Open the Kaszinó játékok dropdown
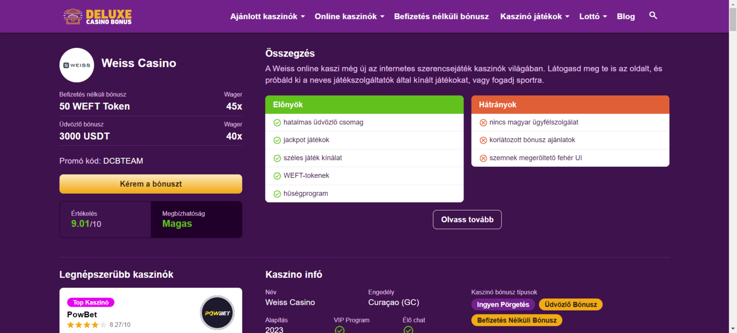This screenshot has width=737, height=333. (535, 16)
